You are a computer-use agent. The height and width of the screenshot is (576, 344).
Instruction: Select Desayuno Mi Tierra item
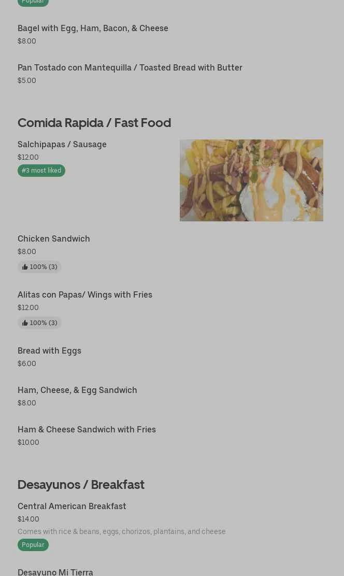(x=55, y=571)
